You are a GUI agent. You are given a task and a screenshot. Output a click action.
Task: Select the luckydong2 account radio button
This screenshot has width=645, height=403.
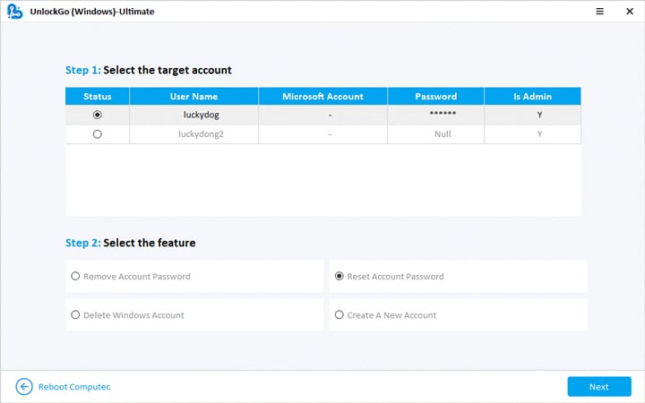(x=97, y=133)
